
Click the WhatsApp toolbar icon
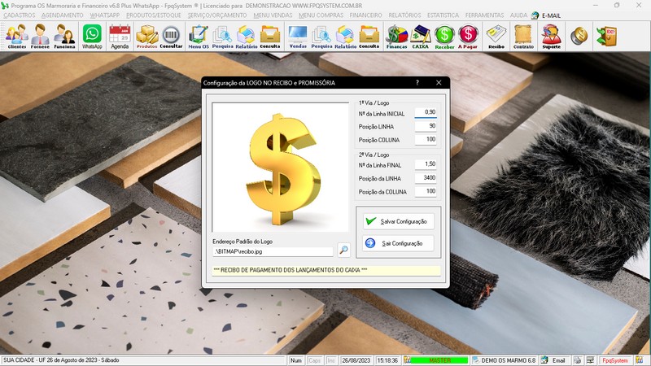(x=92, y=36)
